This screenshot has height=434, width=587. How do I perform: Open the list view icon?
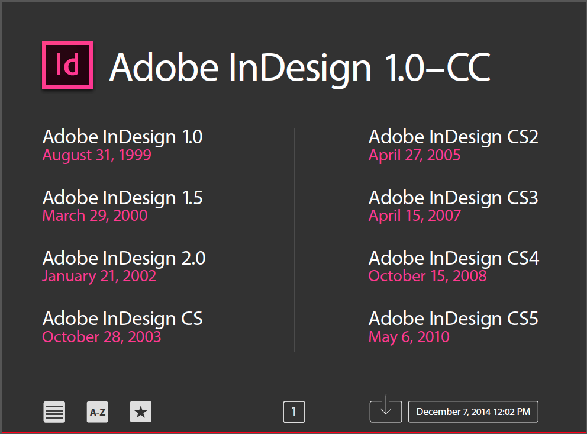pos(54,412)
